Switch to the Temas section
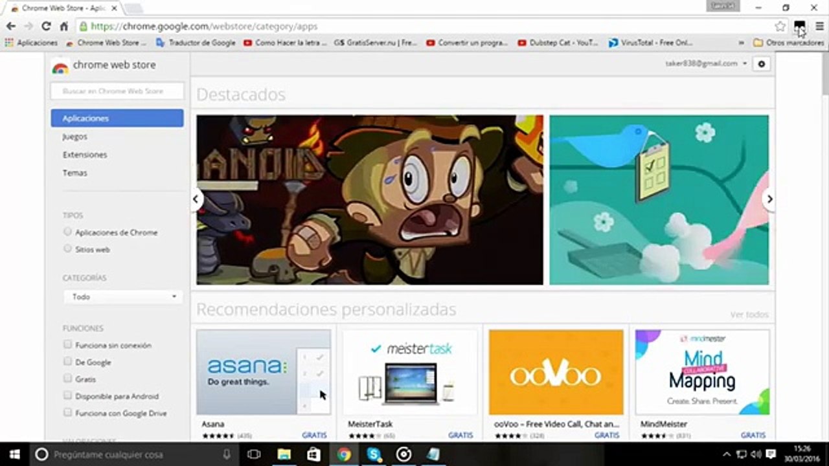Screen dimensions: 829x466 tap(75, 173)
